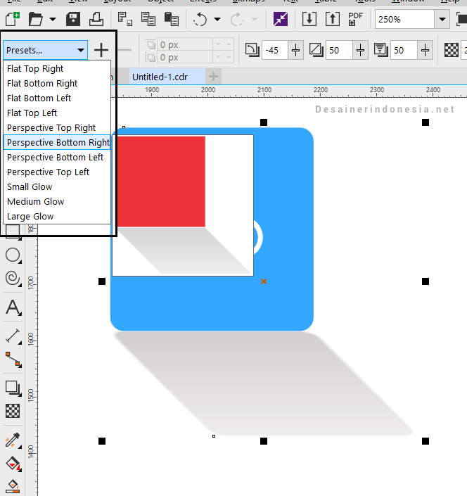Choose Medium Glow preset
Viewport: 467px width, 496px height.
(57, 201)
